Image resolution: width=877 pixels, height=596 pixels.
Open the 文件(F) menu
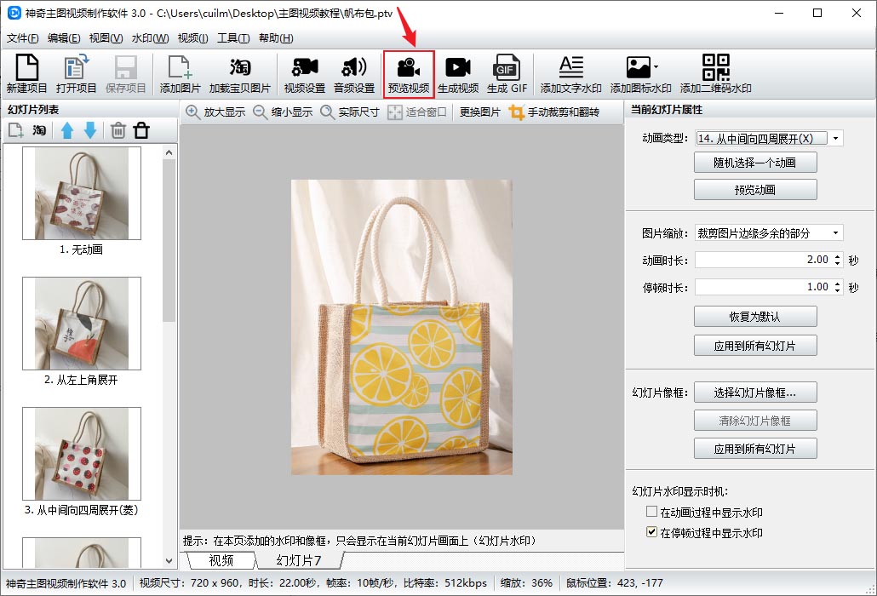(x=23, y=38)
